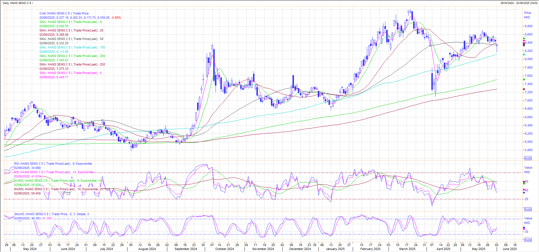
Task: Click the June 2025 month label
Action: pos(510,249)
